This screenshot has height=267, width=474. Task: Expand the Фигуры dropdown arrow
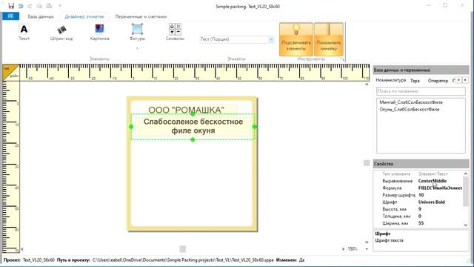(x=137, y=48)
